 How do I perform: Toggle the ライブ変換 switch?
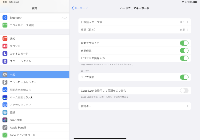coord(184,77)
